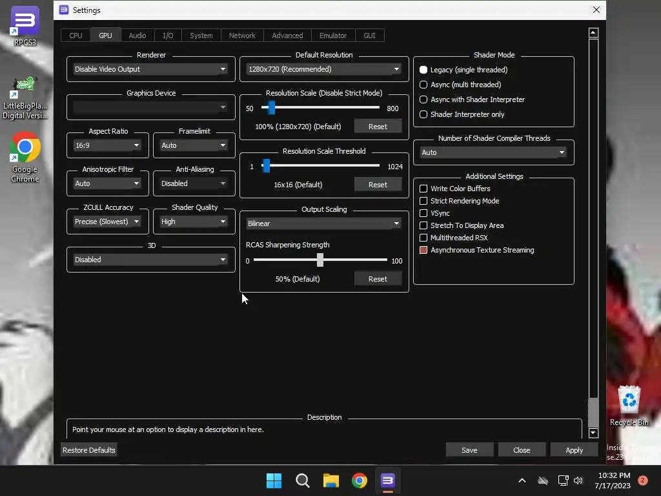The image size is (661, 496).
Task: Click the scrollbar up arrow
Action: [593, 32]
